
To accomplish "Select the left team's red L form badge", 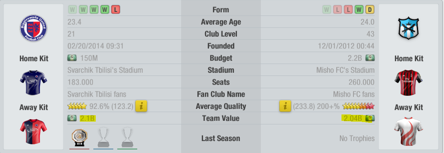I will tap(116, 10).
